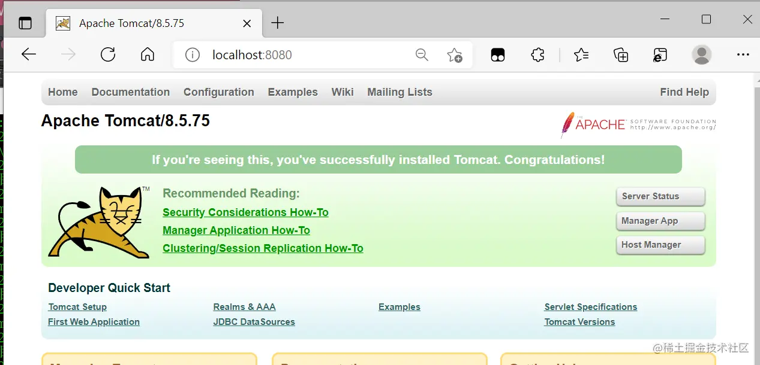Open the Tomcat Versions link

coord(579,322)
